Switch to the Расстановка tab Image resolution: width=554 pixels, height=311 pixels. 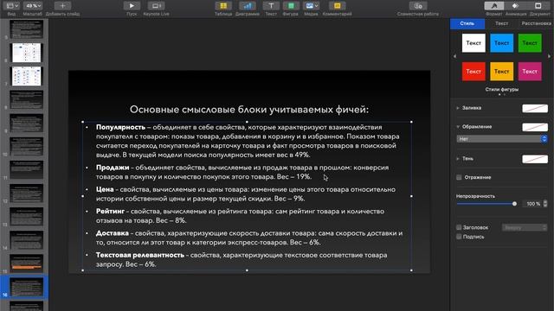pos(536,23)
